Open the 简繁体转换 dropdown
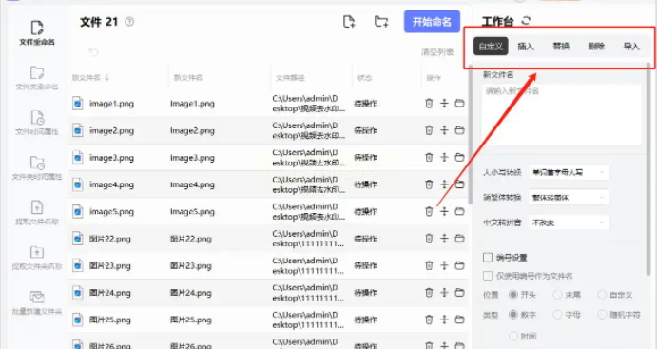Image resolution: width=657 pixels, height=349 pixels. (x=569, y=198)
